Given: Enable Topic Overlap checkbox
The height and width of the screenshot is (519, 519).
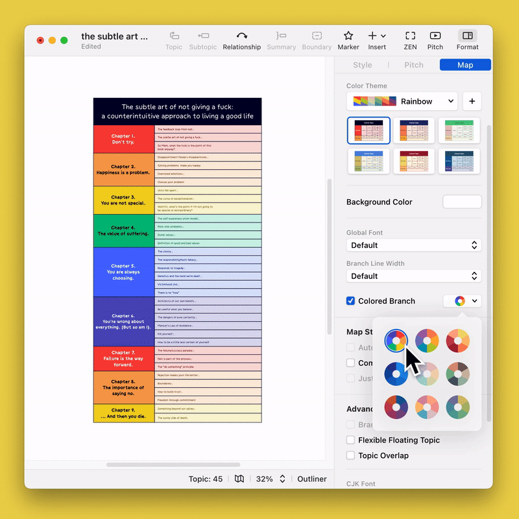Looking at the screenshot, I should tap(350, 455).
